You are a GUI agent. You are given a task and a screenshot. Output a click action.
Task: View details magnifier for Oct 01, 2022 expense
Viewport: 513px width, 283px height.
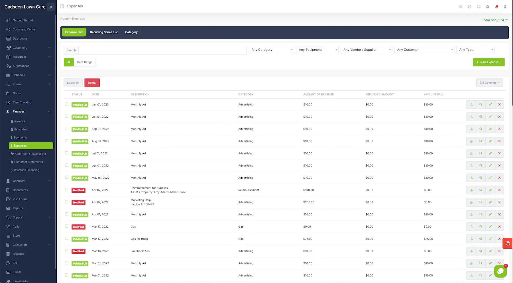[x=481, y=117]
